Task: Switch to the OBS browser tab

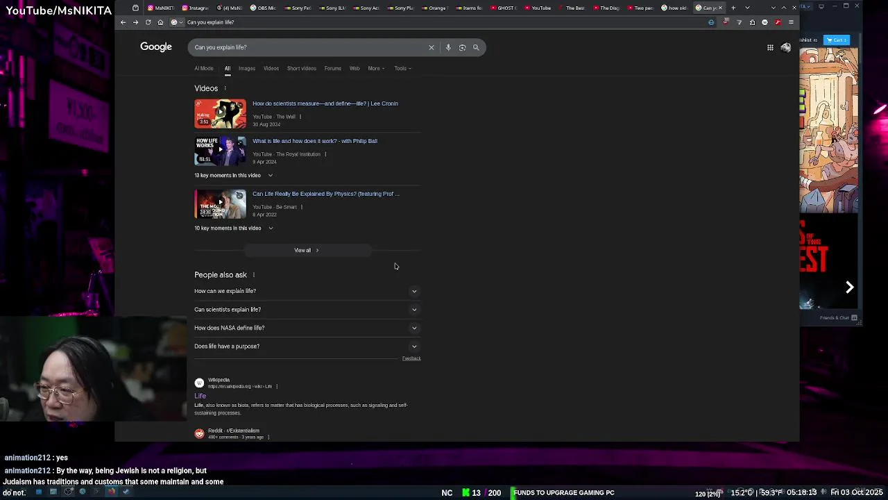Action: pos(264,8)
